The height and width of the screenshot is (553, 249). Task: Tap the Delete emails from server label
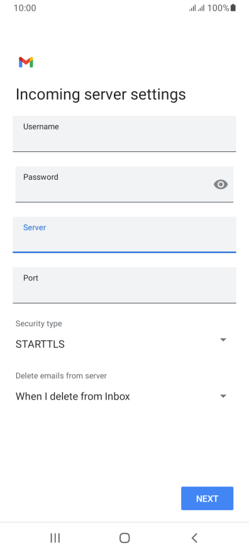(x=61, y=376)
